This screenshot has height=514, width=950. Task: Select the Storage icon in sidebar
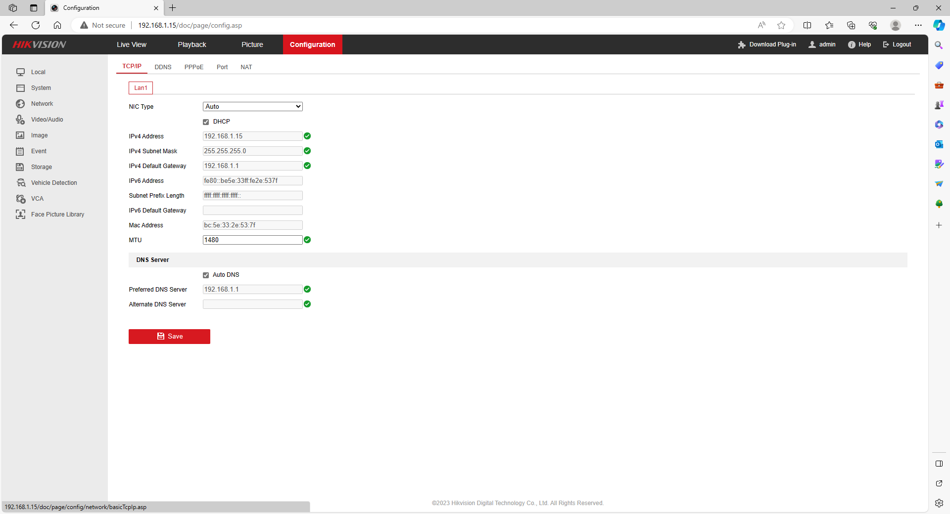(20, 167)
